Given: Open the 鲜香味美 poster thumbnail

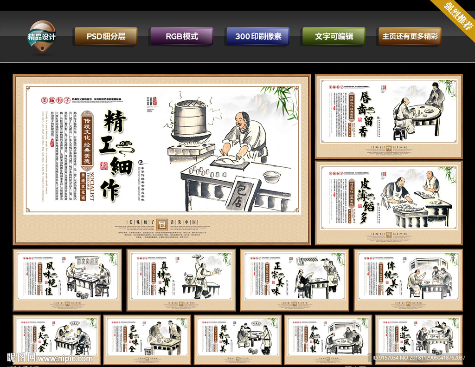Looking at the screenshot, I should tap(238, 340).
